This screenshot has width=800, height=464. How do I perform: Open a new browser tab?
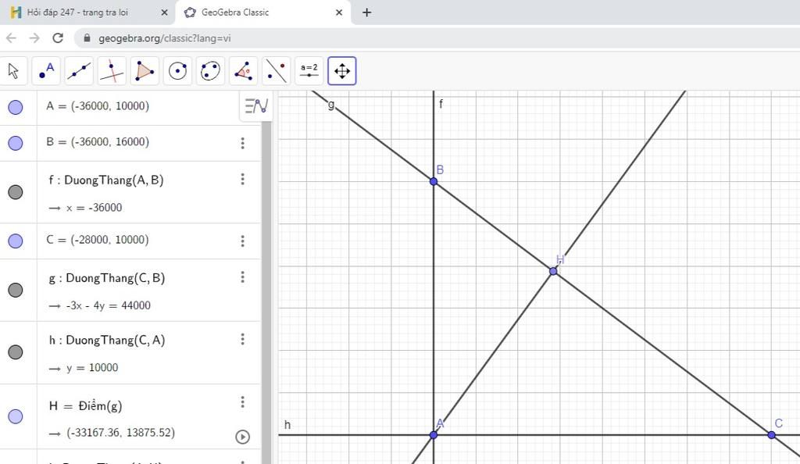[367, 12]
